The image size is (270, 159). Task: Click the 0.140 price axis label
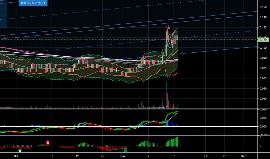point(263,17)
